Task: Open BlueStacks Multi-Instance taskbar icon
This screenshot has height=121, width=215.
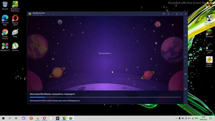Action: click(64, 118)
